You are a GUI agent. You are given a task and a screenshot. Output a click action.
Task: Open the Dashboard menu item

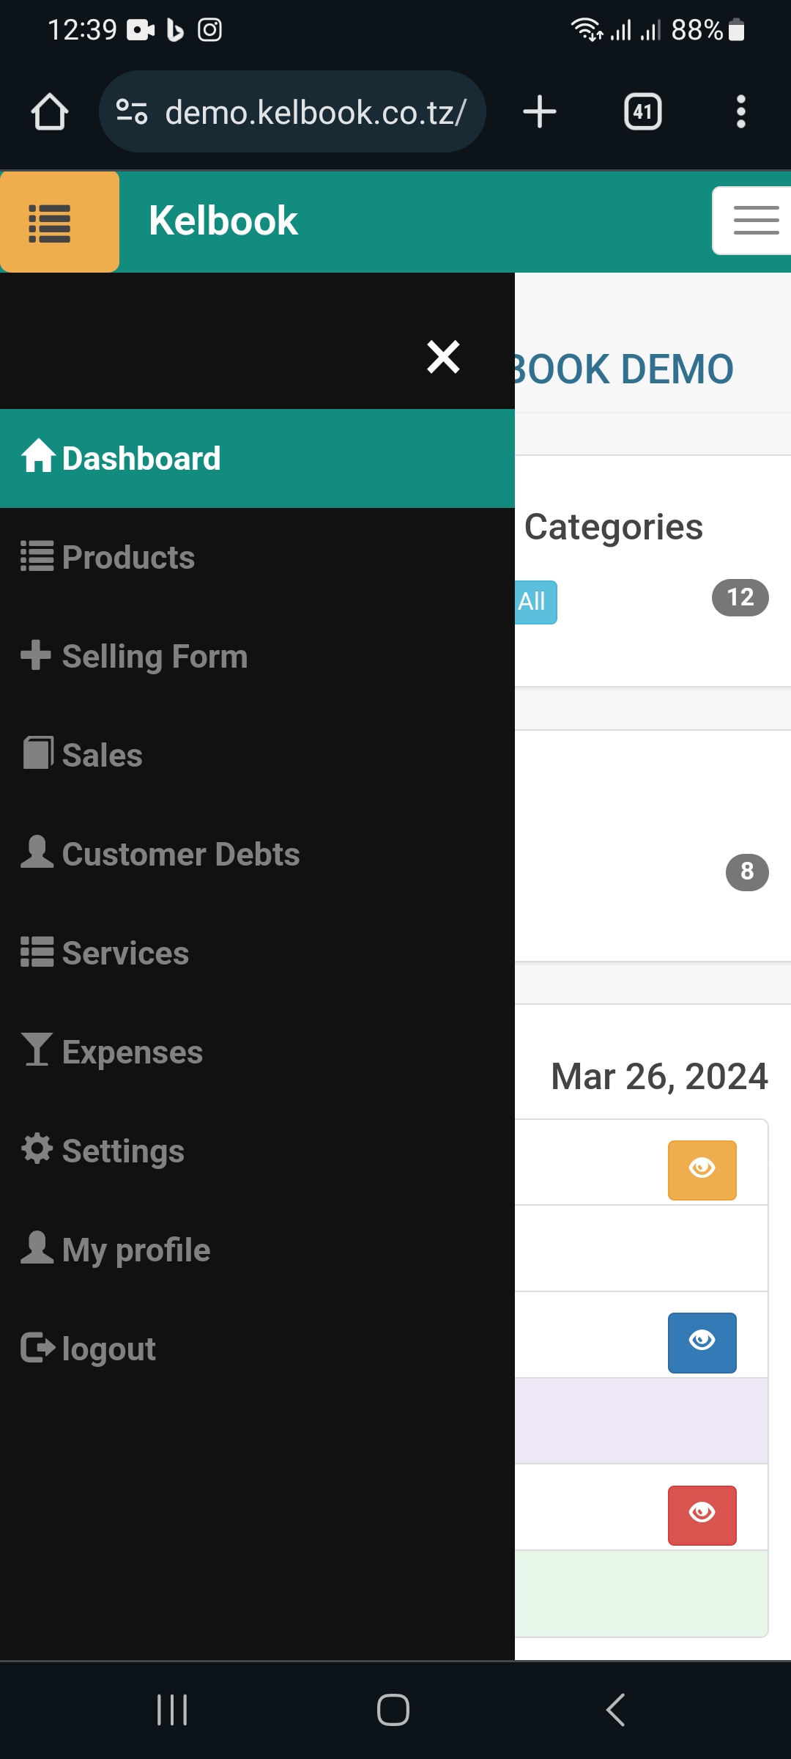pos(141,459)
